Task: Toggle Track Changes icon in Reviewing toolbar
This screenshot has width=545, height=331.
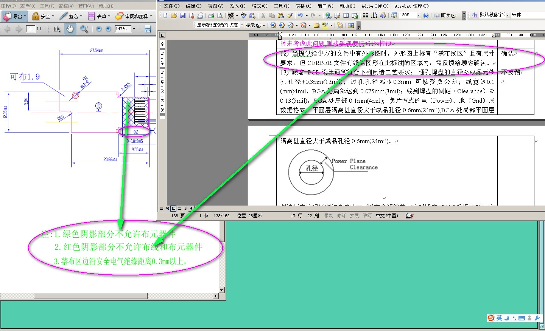Action: (x=340, y=25)
